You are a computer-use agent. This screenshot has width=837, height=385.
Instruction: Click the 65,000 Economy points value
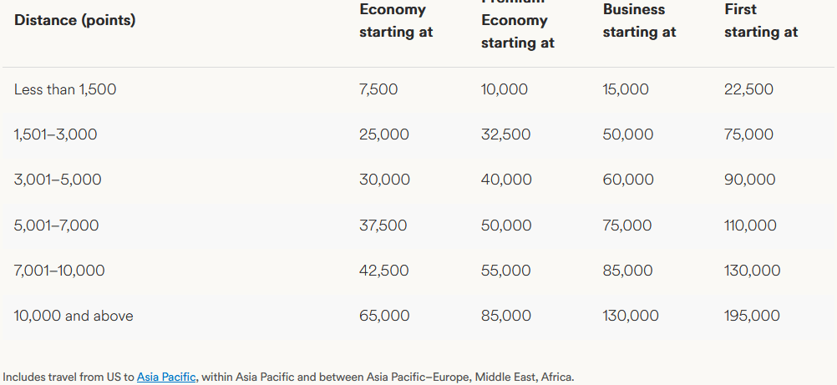pyautogui.click(x=384, y=316)
